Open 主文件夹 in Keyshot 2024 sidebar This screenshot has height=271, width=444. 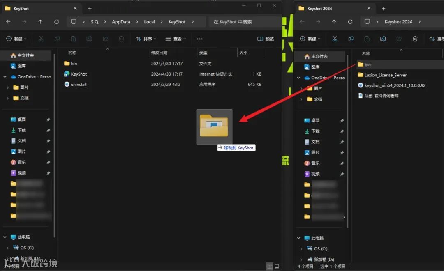pos(319,56)
